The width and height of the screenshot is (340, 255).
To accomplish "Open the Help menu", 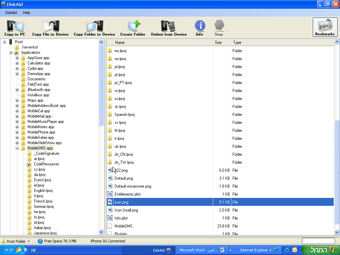I will pyautogui.click(x=27, y=13).
